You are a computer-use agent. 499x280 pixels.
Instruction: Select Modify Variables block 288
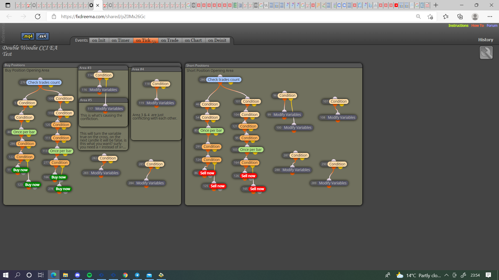[292, 170]
